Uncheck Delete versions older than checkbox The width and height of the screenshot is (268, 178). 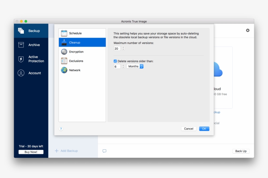[115, 61]
